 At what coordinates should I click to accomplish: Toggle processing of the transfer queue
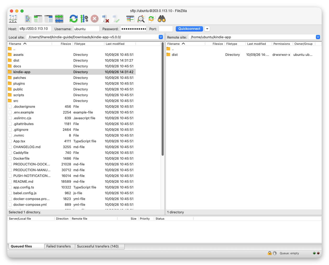(x=84, y=19)
